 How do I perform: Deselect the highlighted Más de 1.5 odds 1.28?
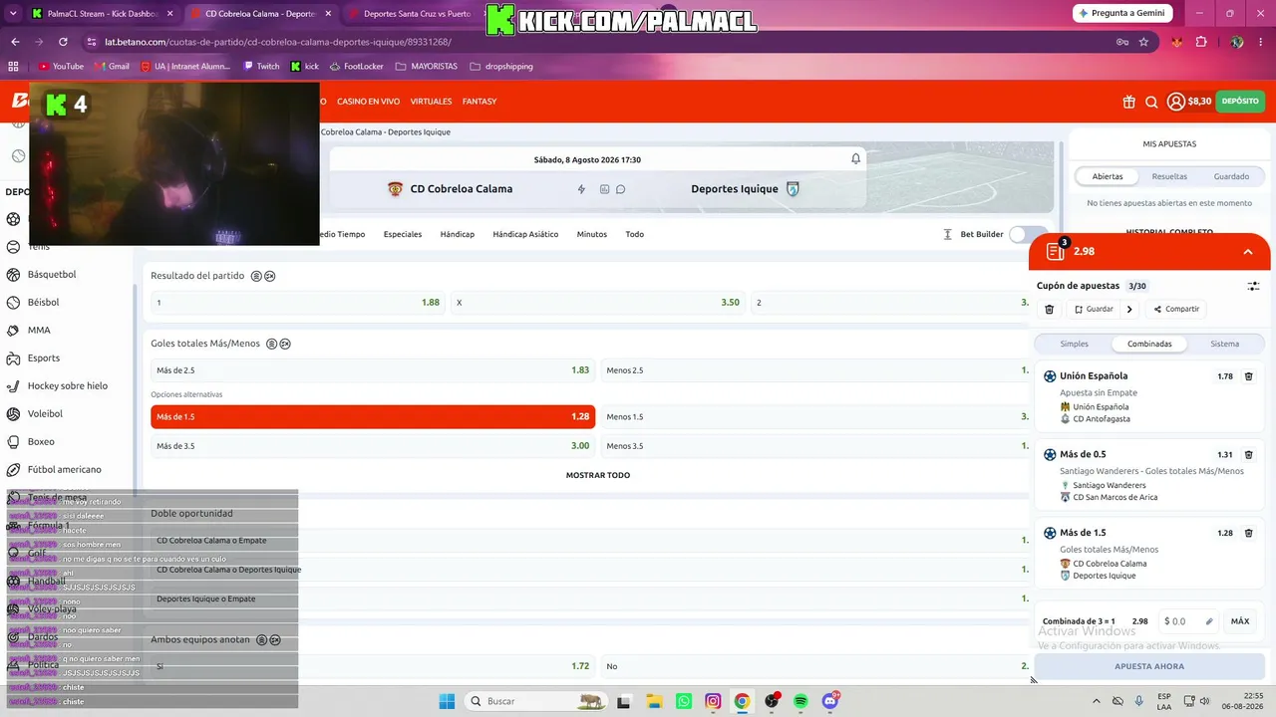[x=373, y=417]
